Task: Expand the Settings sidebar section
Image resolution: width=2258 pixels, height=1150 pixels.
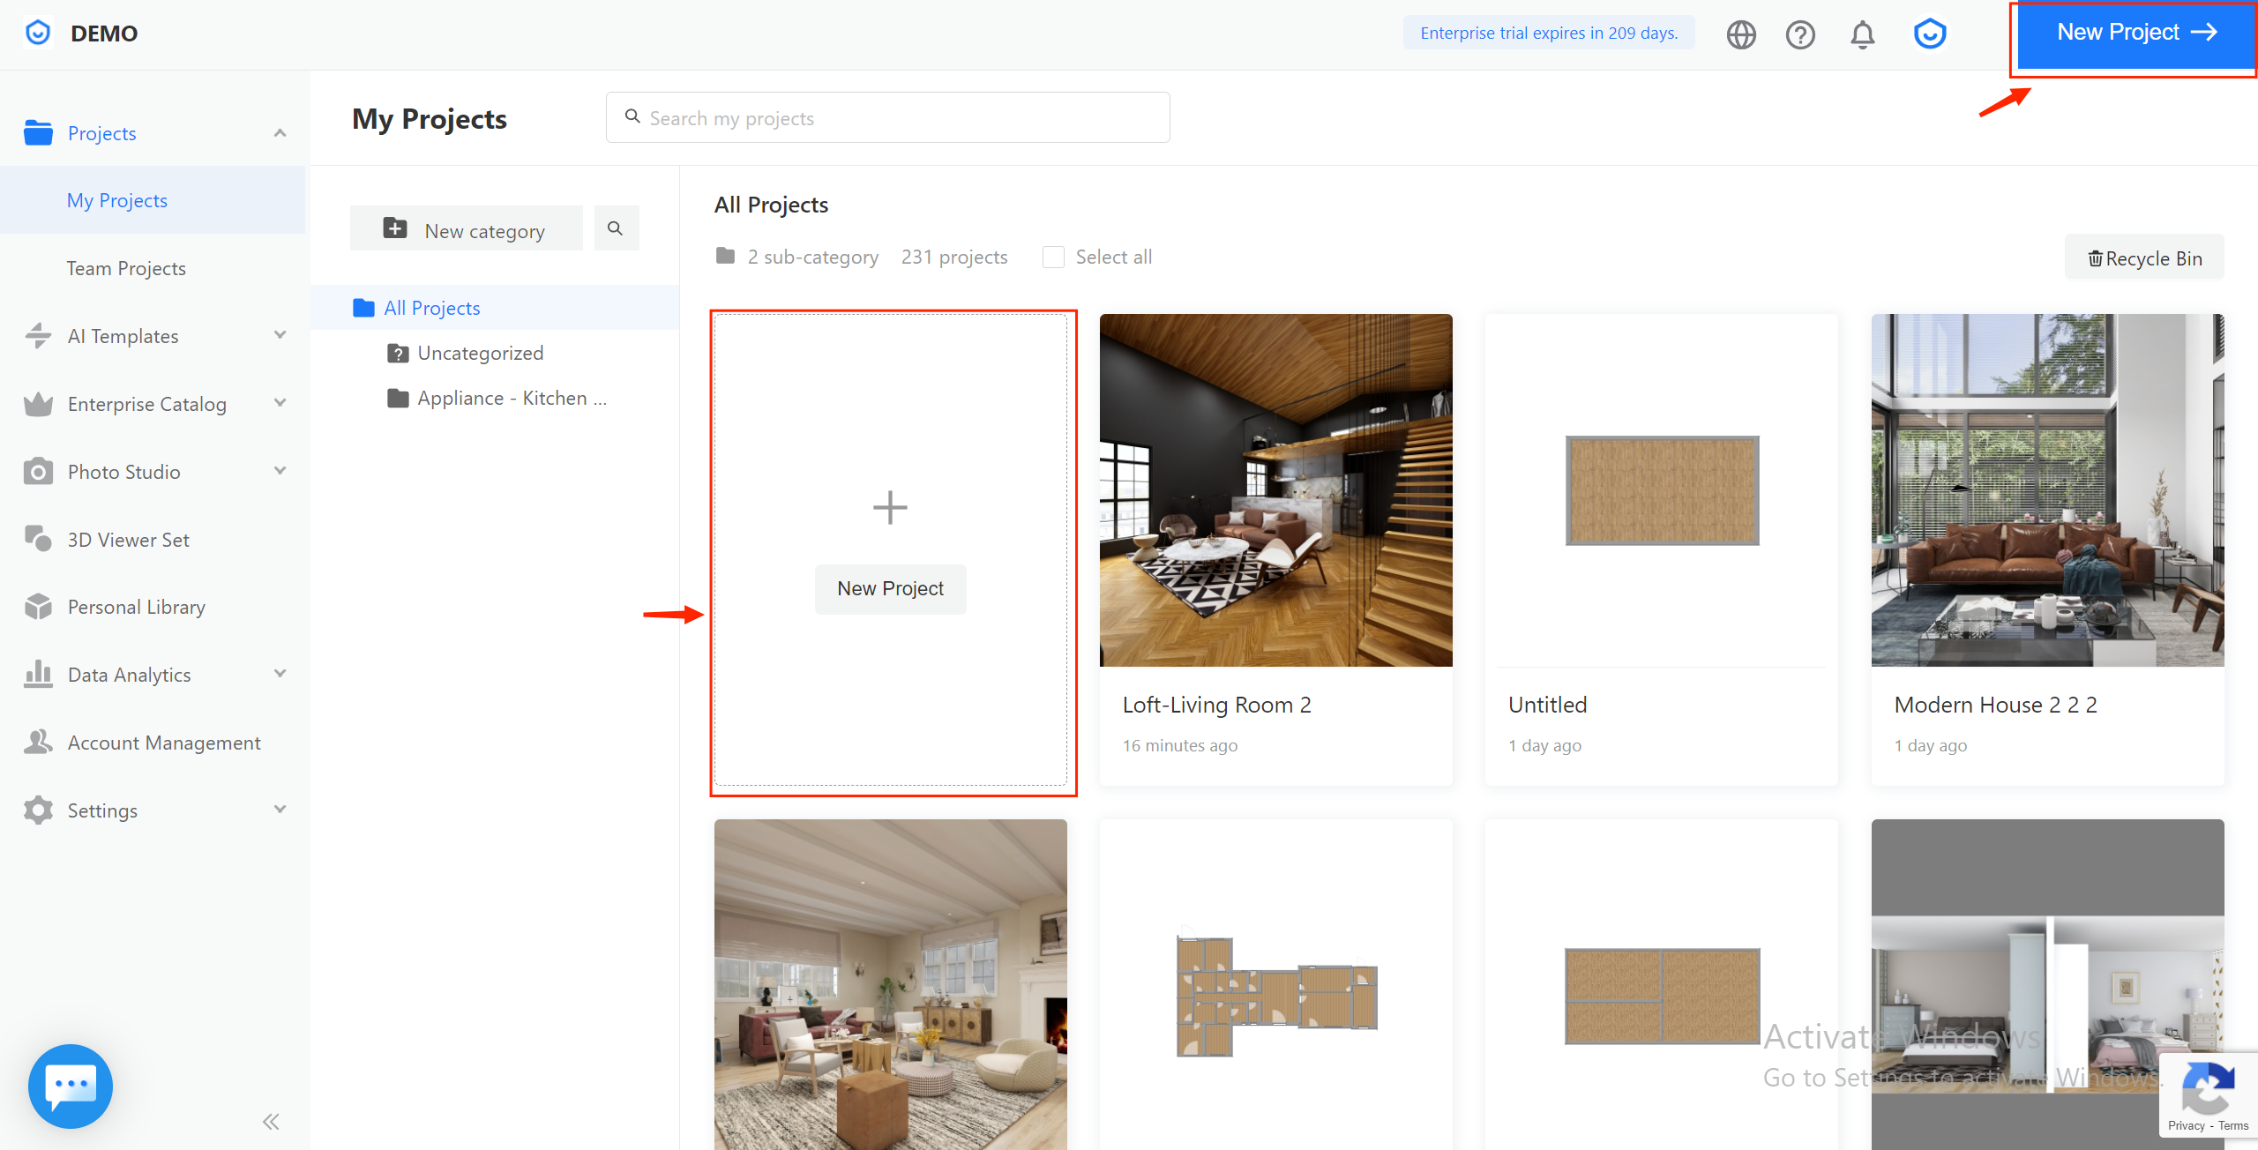Action: point(280,810)
